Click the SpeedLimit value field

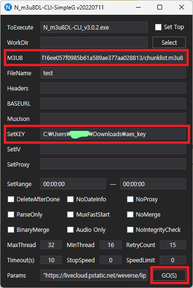(x=173, y=260)
